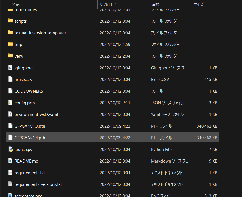Click the 2022/10/12 2:11 date of config.json

click(x=115, y=103)
